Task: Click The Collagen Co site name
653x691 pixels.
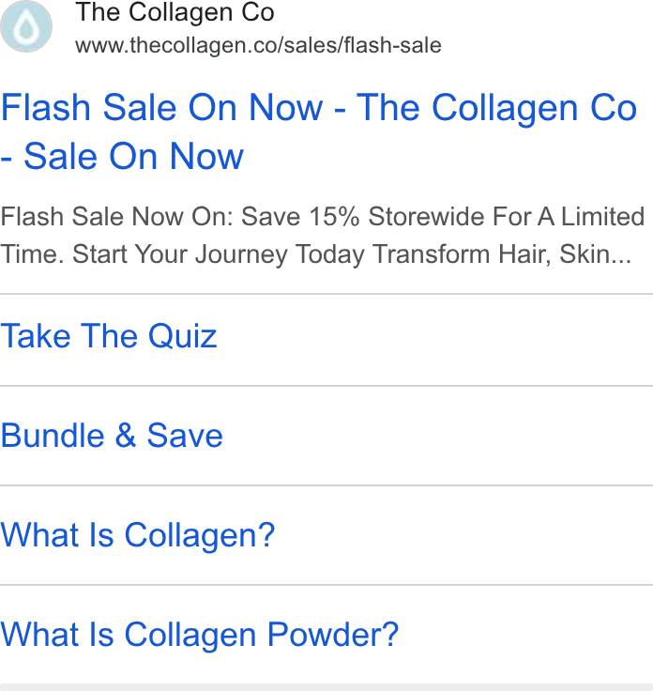Action: [175, 12]
